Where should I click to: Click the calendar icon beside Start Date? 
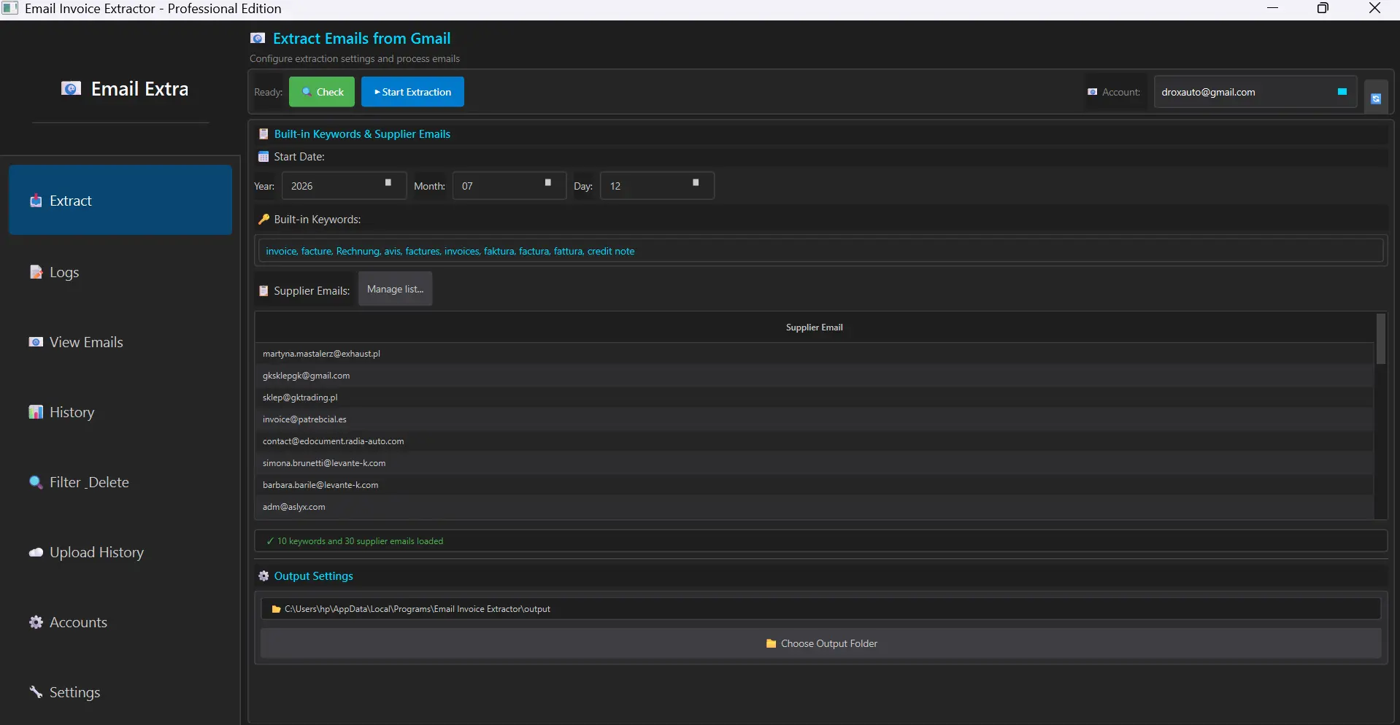(264, 157)
